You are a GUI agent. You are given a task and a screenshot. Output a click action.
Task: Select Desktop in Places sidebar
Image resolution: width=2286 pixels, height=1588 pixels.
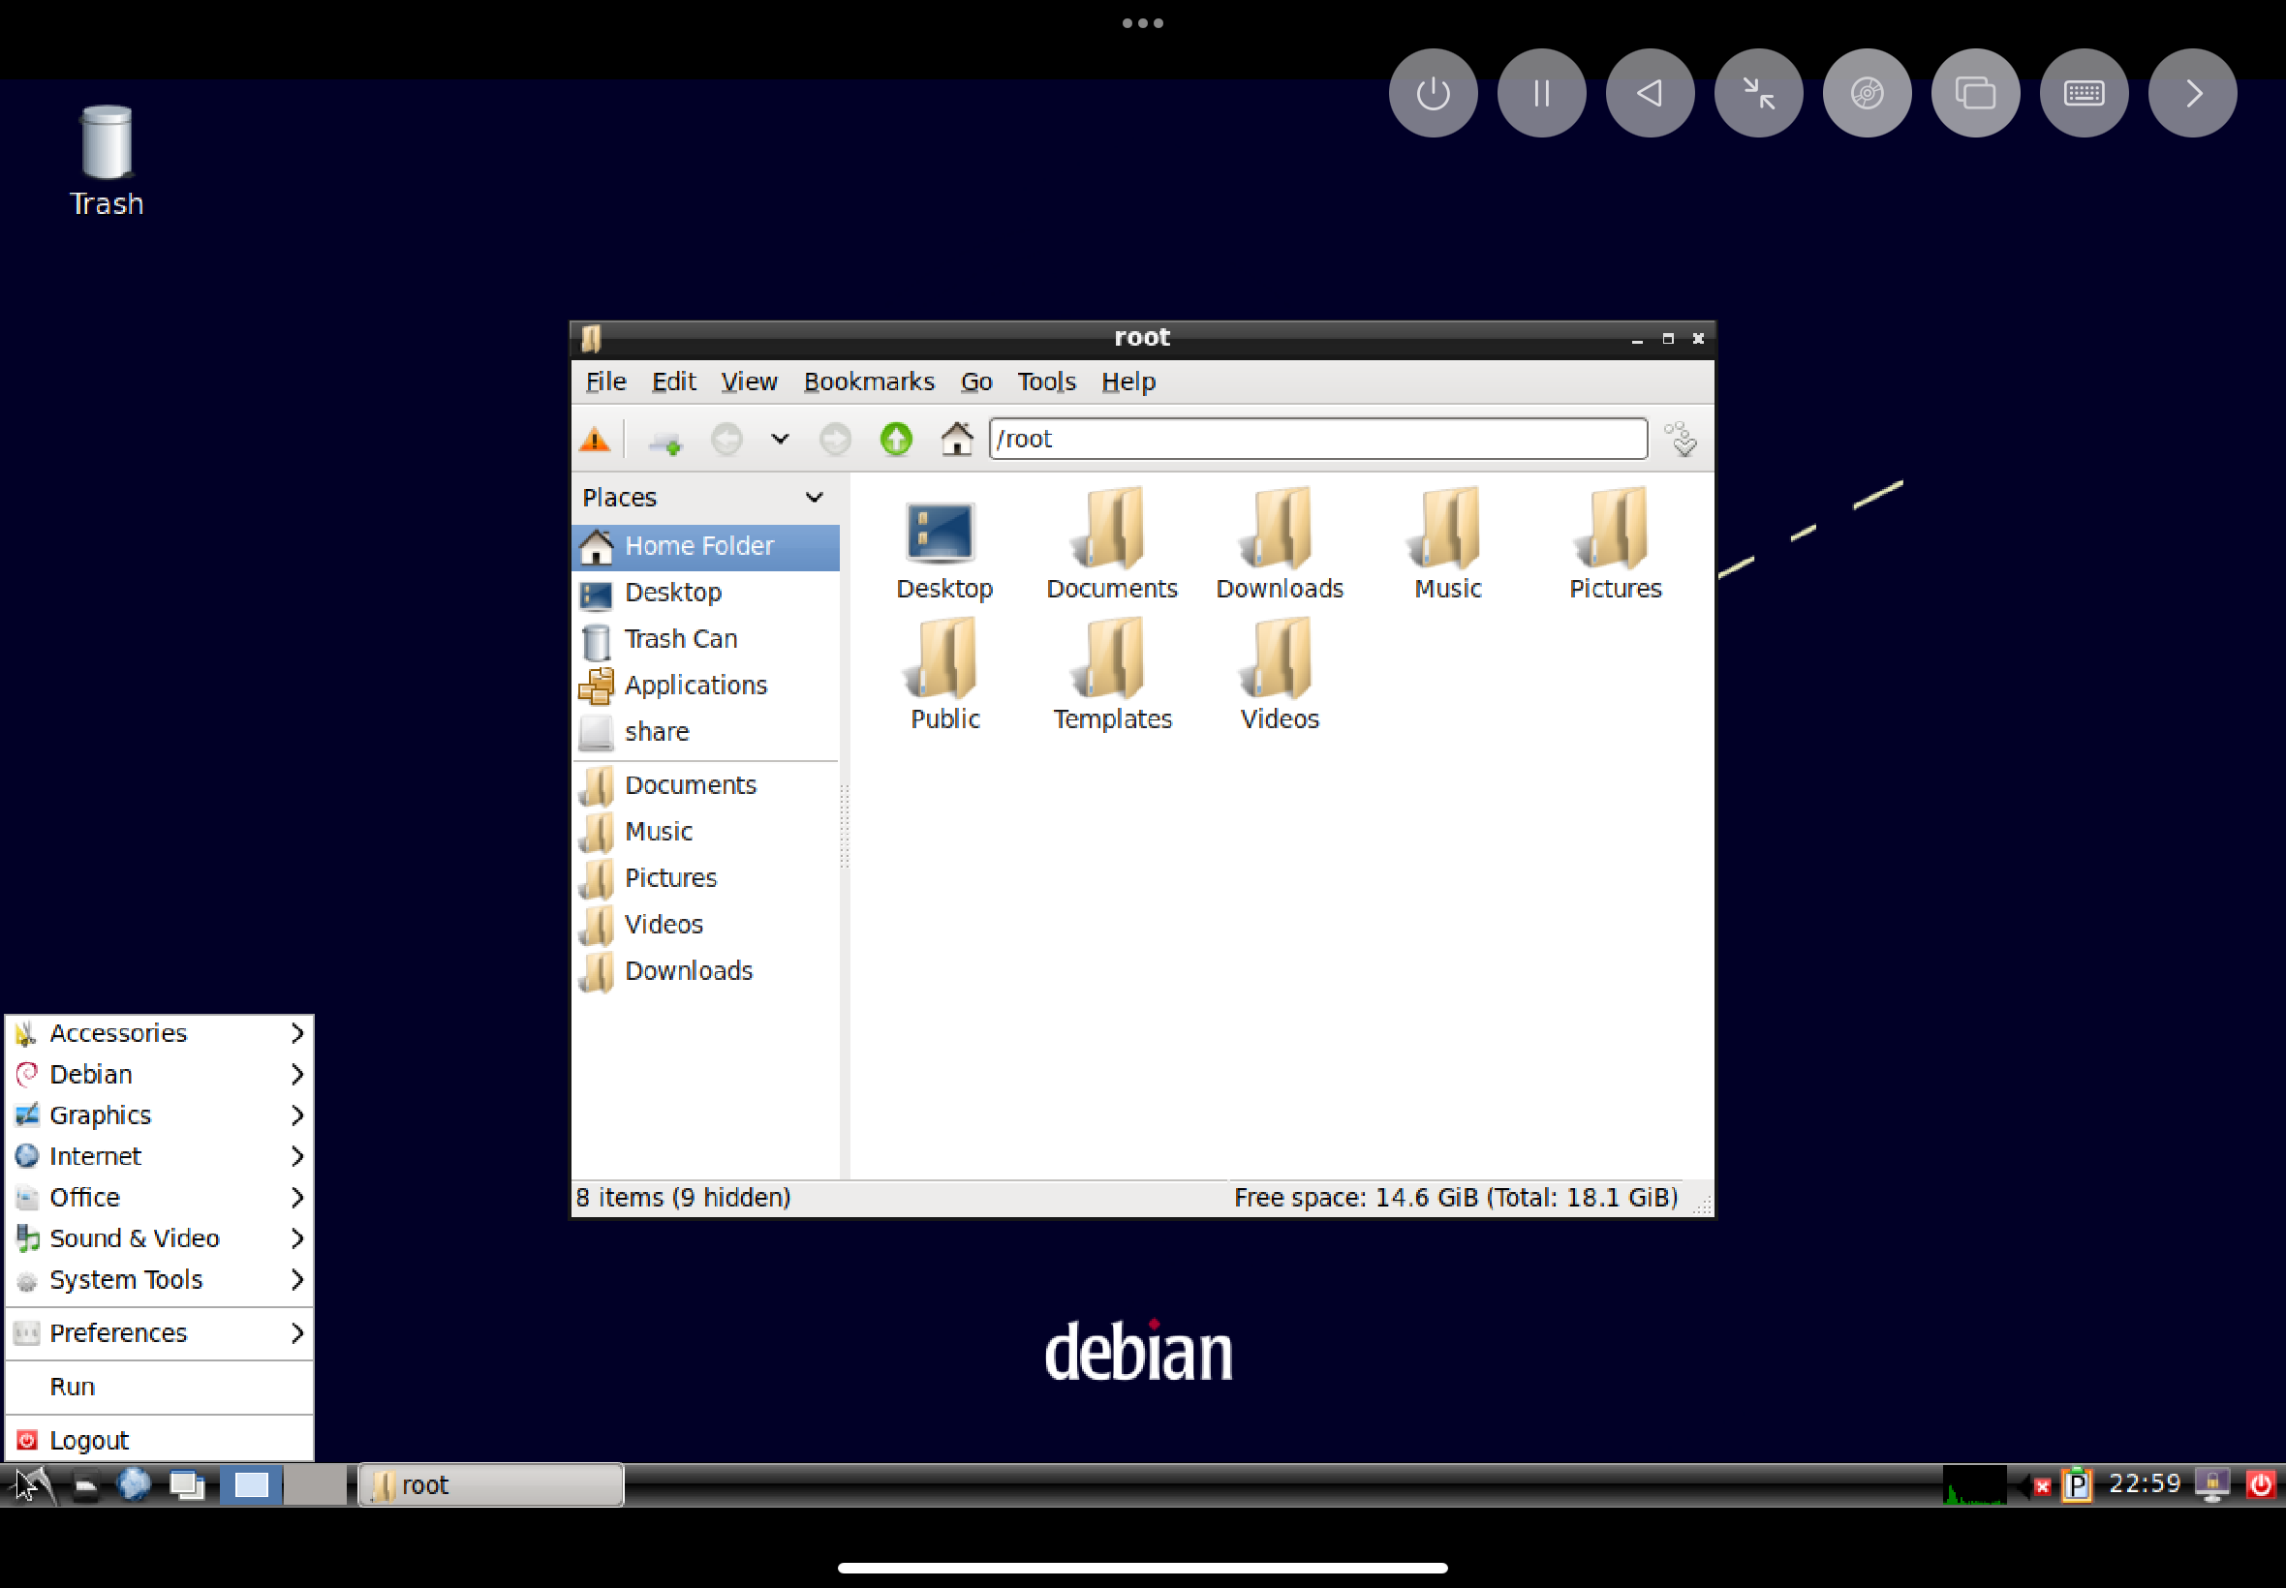[706, 593]
